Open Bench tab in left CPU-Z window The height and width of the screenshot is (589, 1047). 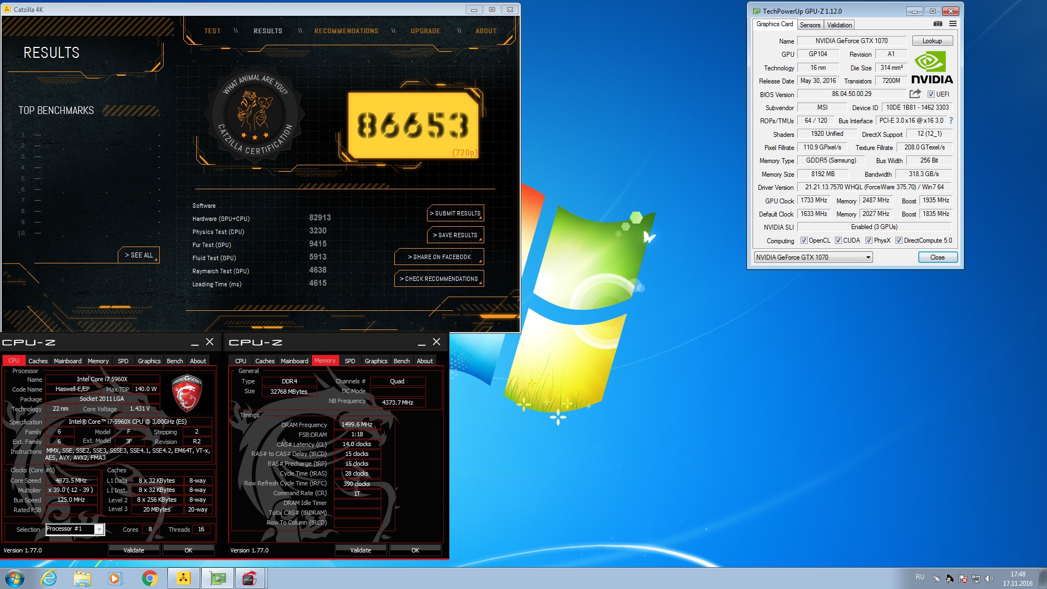click(174, 361)
